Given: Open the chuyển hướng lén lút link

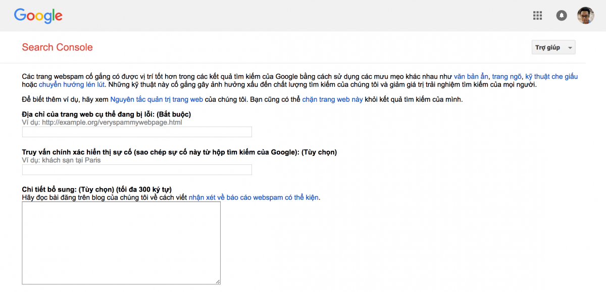Looking at the screenshot, I should tap(72, 85).
